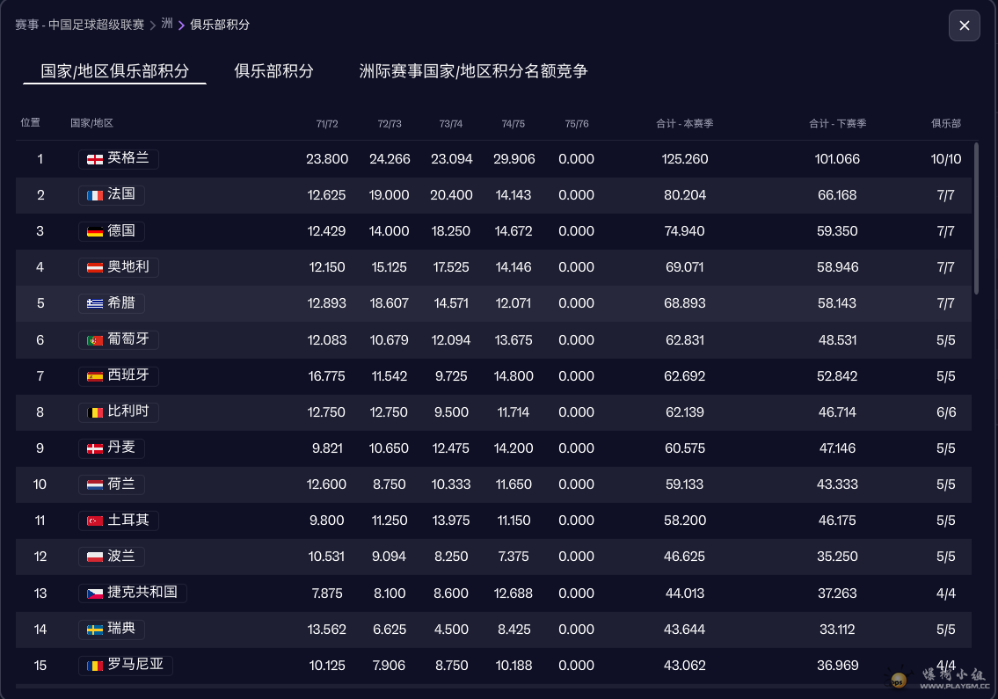
Task: Click the Czech Republic flag icon
Action: coord(95,593)
